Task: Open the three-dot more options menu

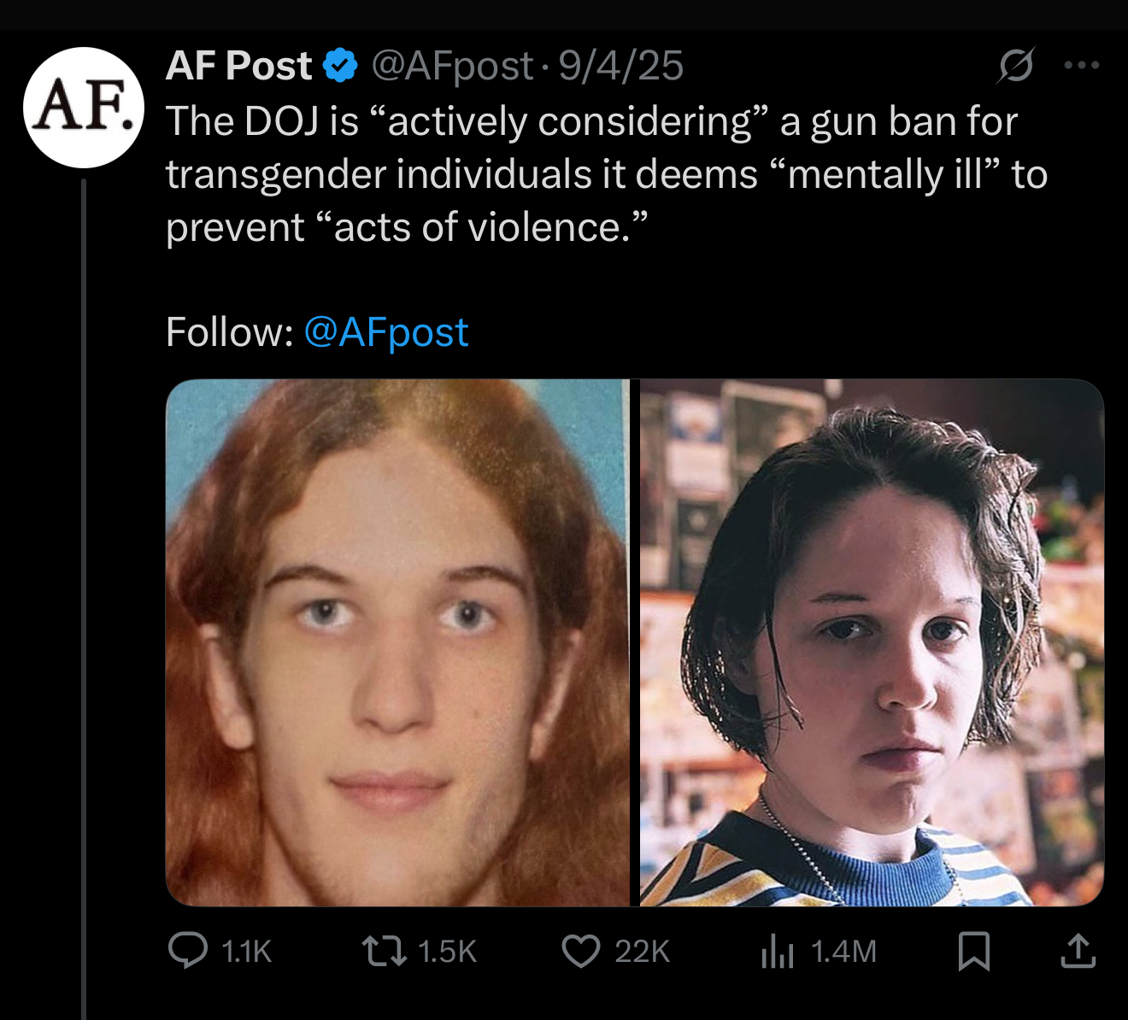Action: coord(1082,65)
